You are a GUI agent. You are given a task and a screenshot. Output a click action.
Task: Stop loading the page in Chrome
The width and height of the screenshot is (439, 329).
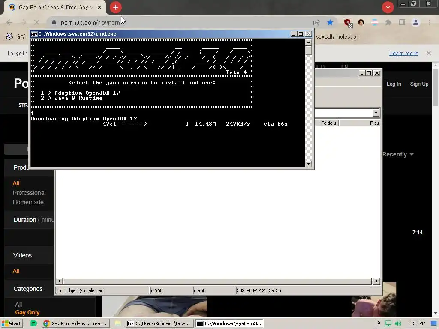coord(37,22)
